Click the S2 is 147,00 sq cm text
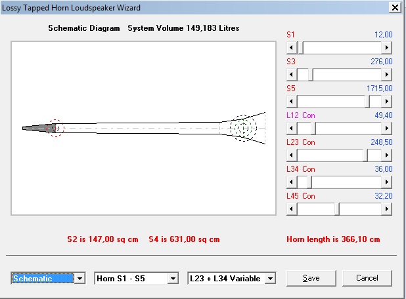This screenshot has height=299, width=406. click(x=102, y=239)
